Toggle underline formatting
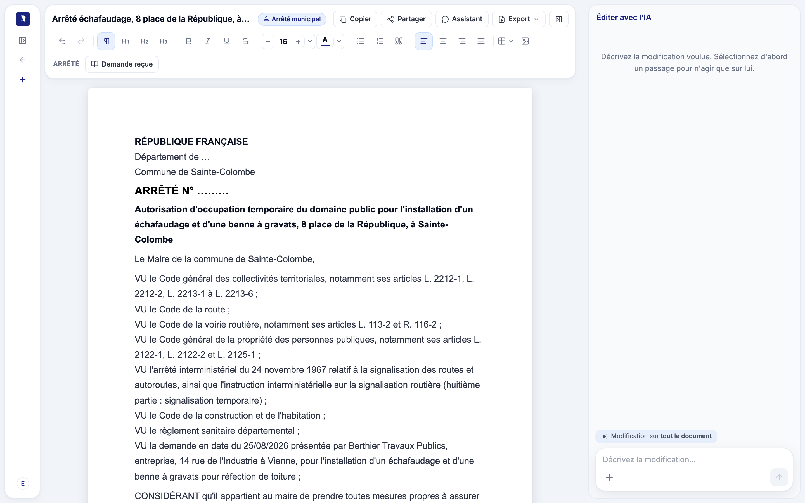Screen dimensions: 805x503 (x=226, y=41)
